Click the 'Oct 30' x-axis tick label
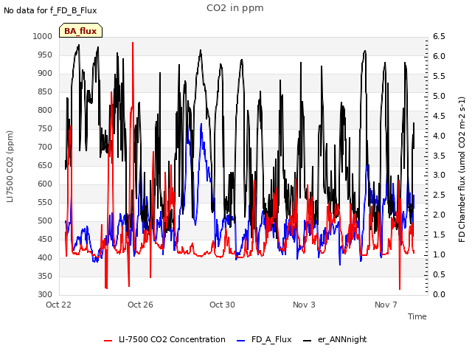Image resolution: width=472 pixels, height=354 pixels. [x=223, y=305]
